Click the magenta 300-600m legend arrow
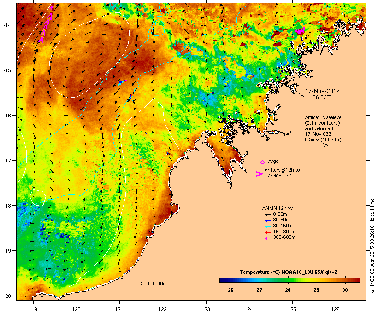 tap(267, 238)
